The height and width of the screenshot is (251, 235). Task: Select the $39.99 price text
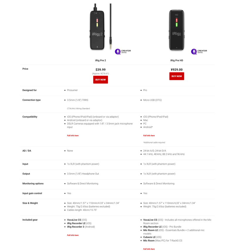(100, 70)
